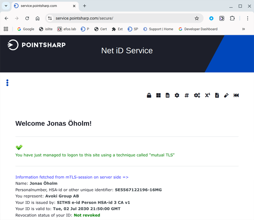Open the Chrome three-dot menu
254x220 pixels.
click(x=248, y=18)
